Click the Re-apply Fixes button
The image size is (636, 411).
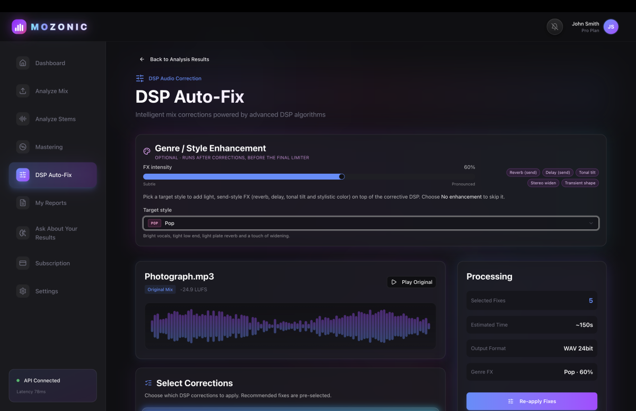532,401
